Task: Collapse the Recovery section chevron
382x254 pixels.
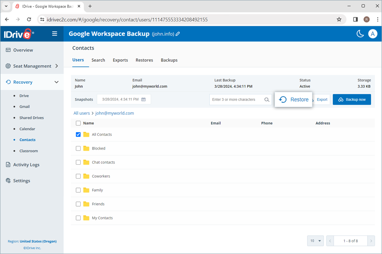Action: click(56, 82)
